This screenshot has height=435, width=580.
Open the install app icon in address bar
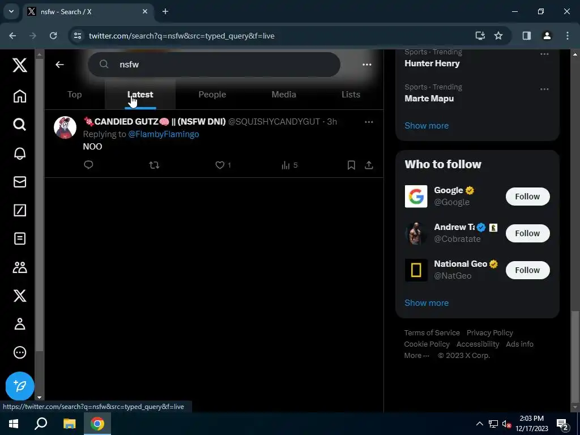click(480, 36)
